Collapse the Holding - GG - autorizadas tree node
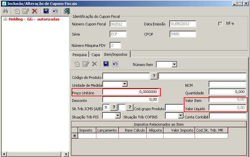The width and height of the screenshot is (250, 157). coord(5,19)
